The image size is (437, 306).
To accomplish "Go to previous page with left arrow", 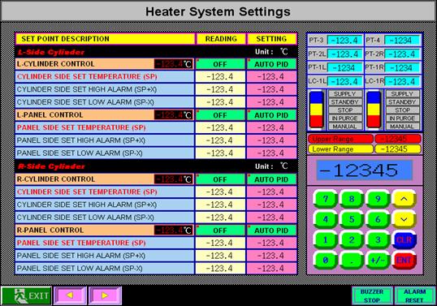I will (70, 295).
